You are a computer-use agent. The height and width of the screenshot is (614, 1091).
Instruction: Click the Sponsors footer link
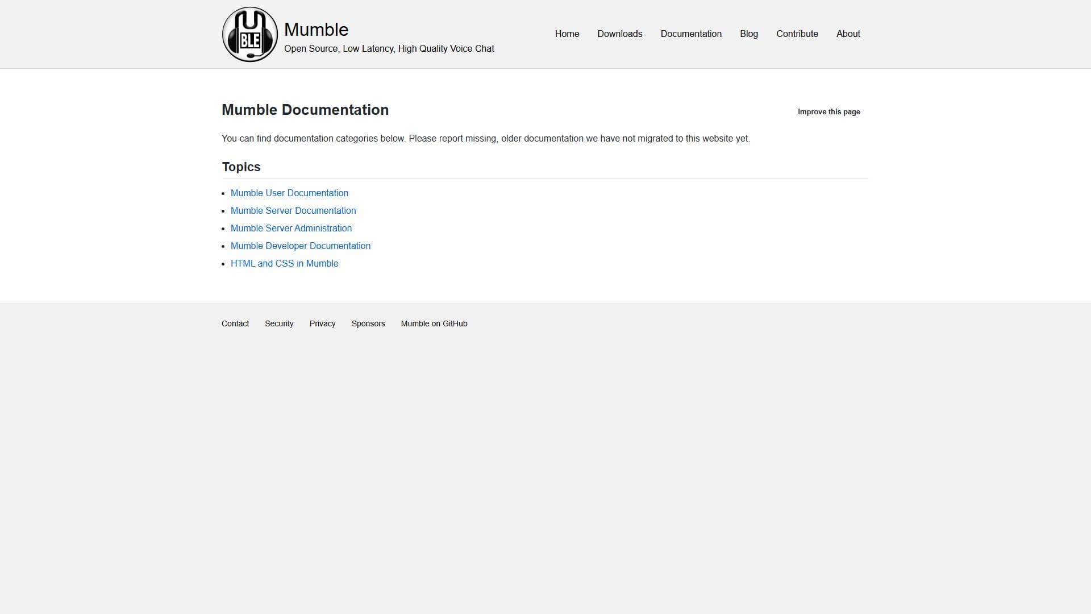(x=368, y=323)
